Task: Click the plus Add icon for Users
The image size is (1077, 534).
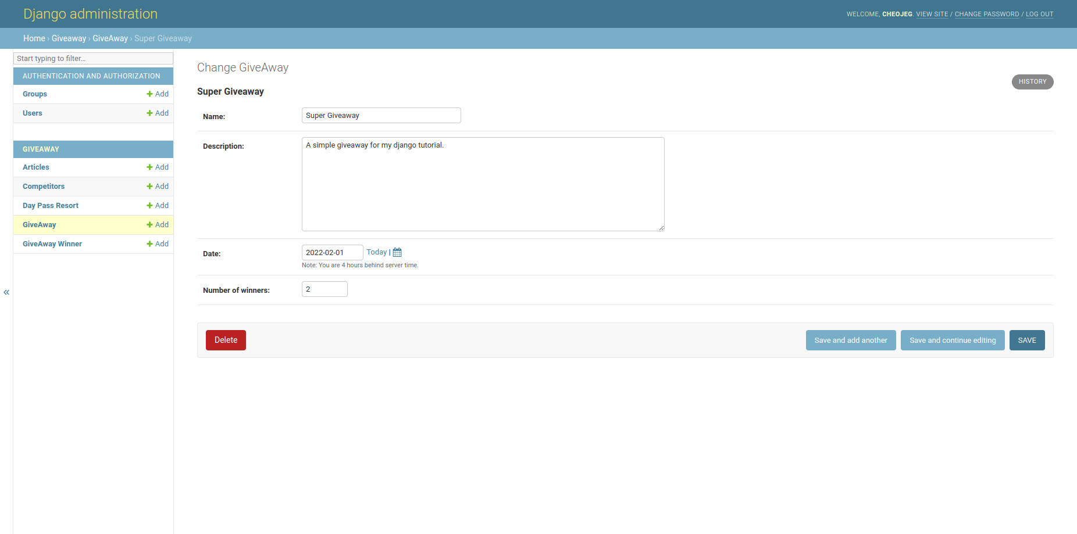Action: (150, 113)
